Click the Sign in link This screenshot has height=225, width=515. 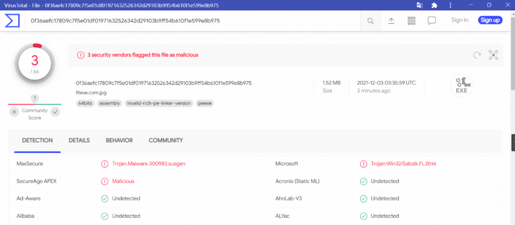click(460, 20)
